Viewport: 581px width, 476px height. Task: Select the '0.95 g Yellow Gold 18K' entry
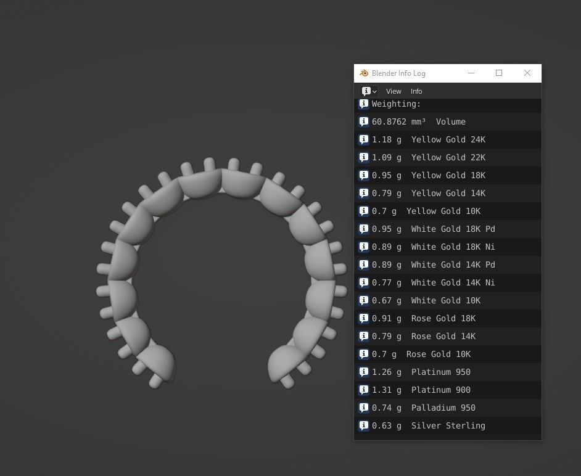pyautogui.click(x=448, y=175)
